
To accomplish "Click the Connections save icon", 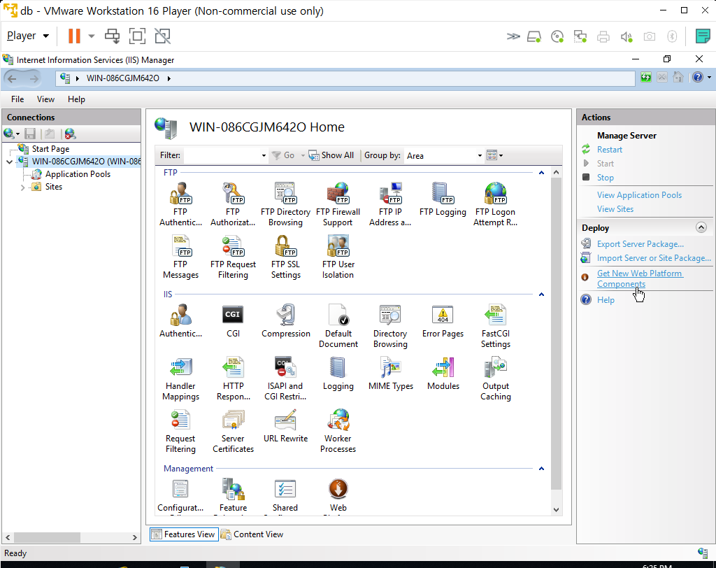I will click(30, 134).
